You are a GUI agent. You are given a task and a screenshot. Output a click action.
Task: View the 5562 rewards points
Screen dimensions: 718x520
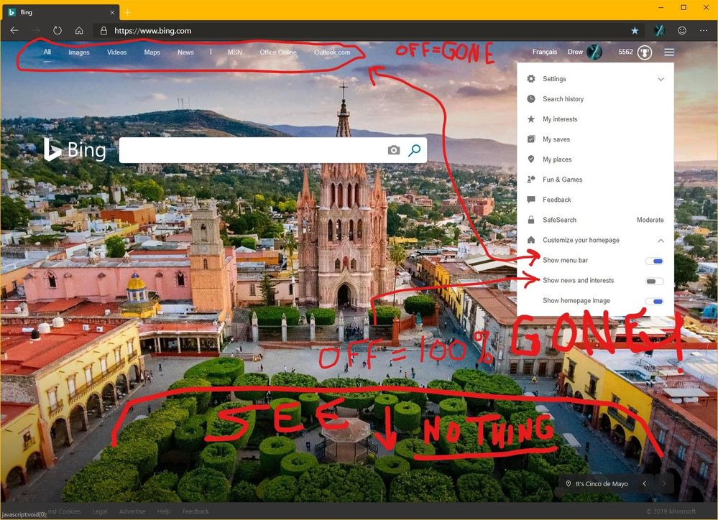tap(625, 52)
